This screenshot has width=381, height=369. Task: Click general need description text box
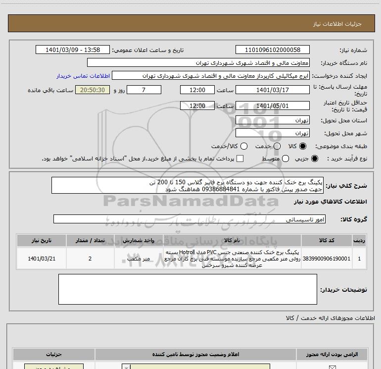188,185
